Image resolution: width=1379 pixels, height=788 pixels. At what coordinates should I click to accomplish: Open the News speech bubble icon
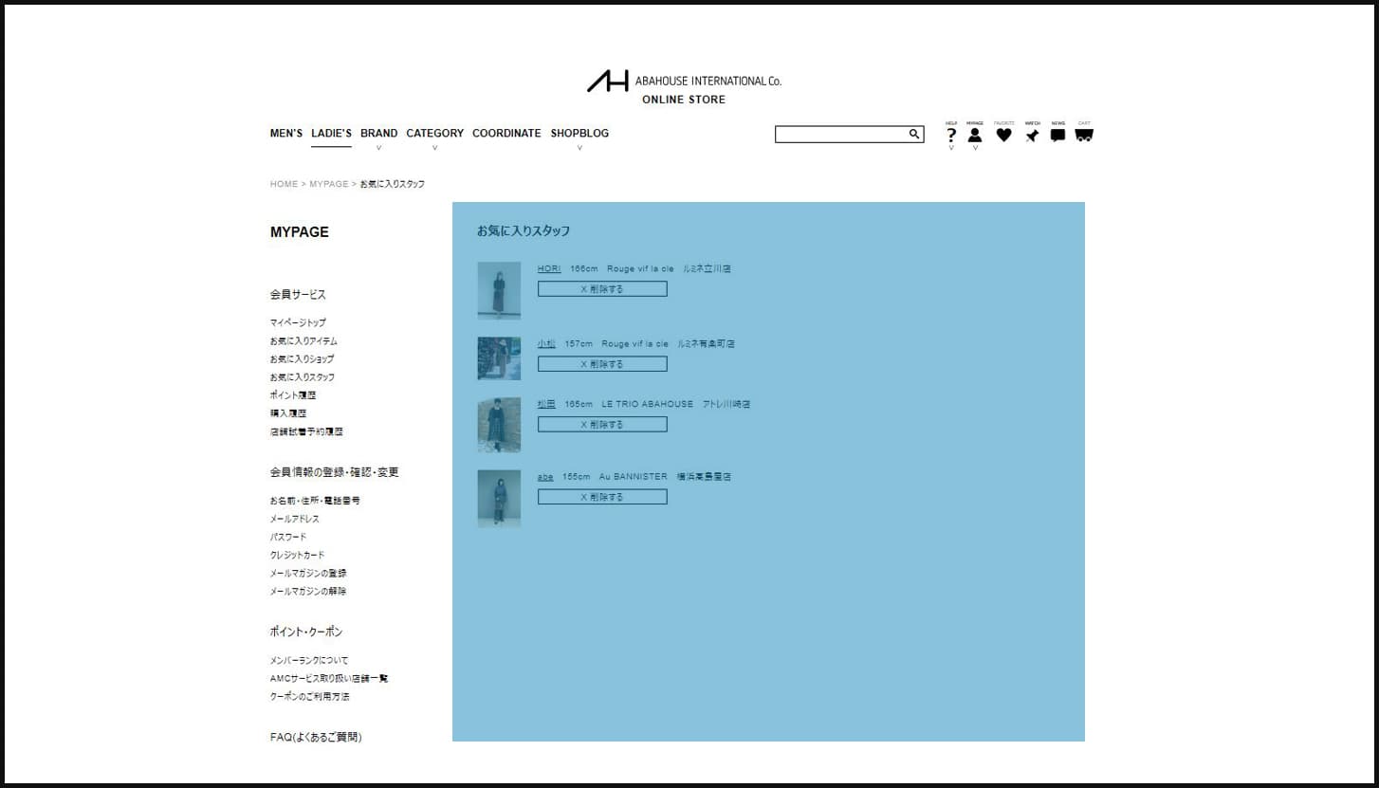1057,135
